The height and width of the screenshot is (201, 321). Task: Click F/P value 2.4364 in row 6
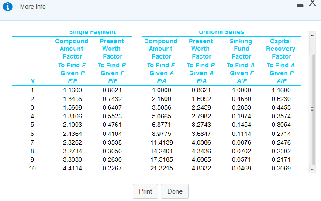(x=72, y=134)
